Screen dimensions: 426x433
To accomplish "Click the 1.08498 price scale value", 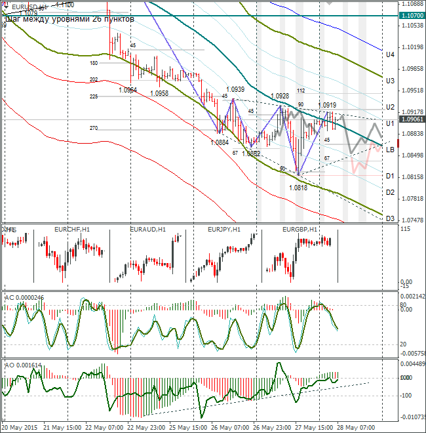I will 412,155.
